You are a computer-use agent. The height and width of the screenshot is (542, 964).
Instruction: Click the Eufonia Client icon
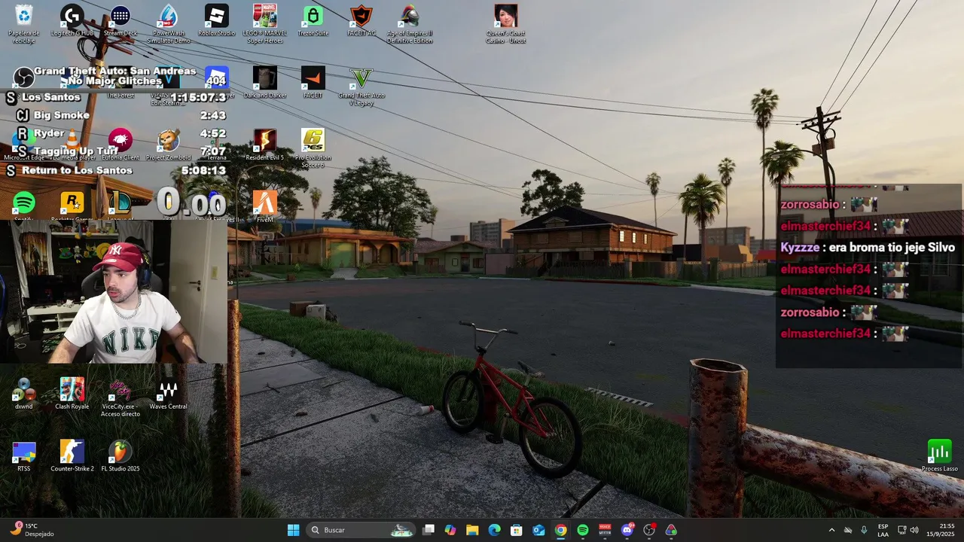(120, 145)
